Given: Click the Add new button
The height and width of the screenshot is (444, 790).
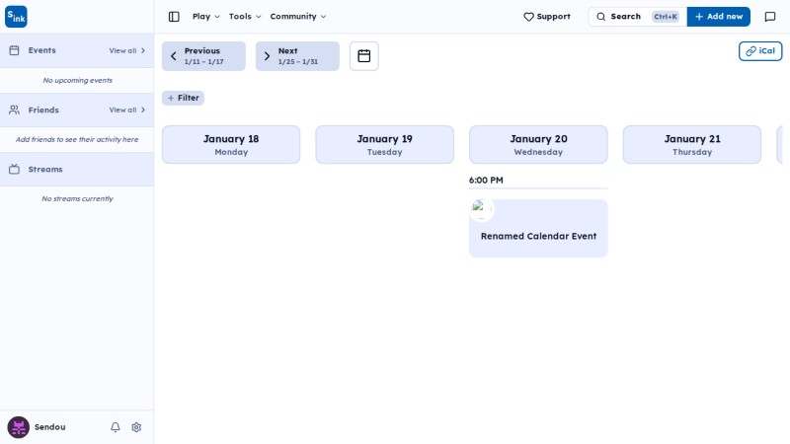Looking at the screenshot, I should pos(719,17).
